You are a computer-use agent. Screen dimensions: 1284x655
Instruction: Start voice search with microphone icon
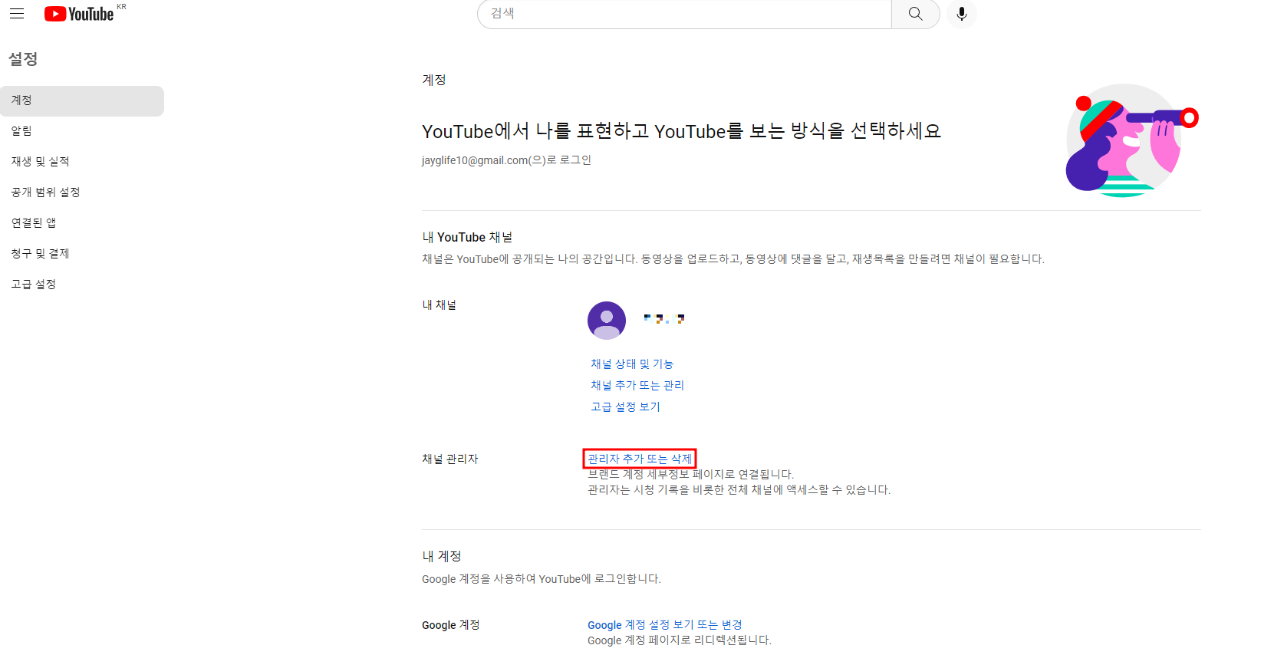962,14
